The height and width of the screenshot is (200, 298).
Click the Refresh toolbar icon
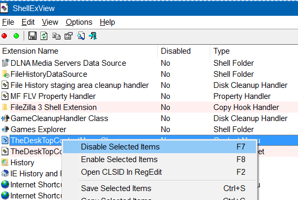coord(44,36)
